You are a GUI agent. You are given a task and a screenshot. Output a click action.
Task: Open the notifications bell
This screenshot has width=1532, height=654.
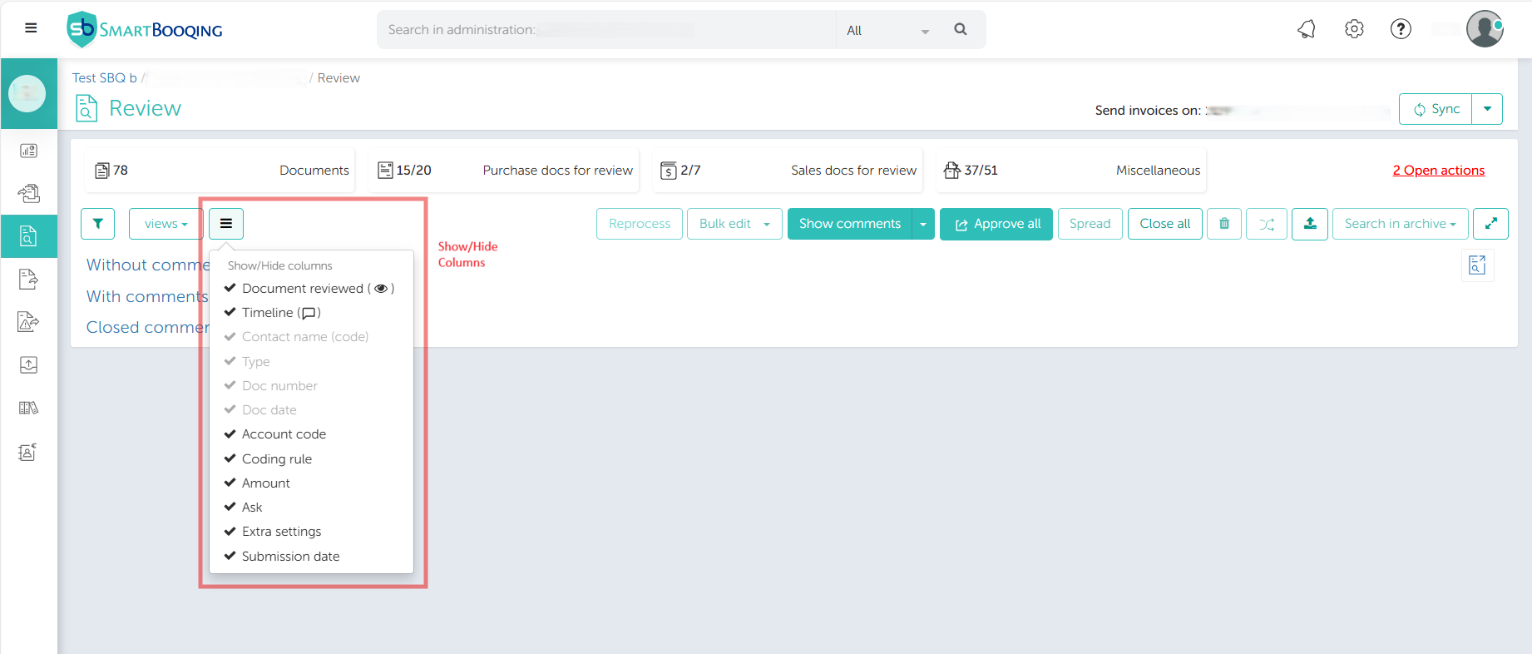tap(1307, 30)
